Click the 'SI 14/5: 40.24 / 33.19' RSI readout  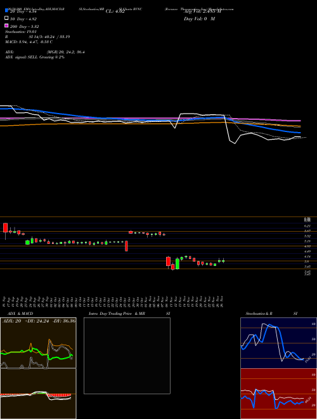(x=49, y=37)
